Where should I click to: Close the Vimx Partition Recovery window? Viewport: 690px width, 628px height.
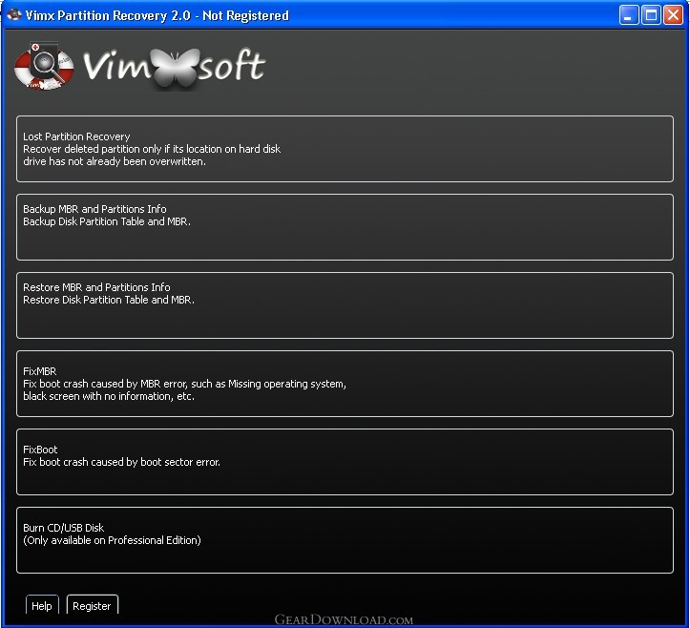pyautogui.click(x=673, y=15)
